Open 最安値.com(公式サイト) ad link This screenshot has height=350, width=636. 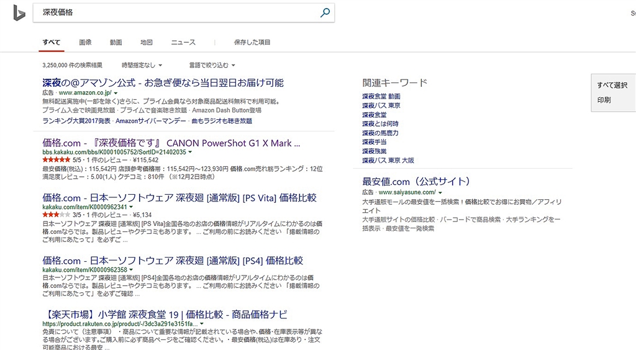(416, 181)
